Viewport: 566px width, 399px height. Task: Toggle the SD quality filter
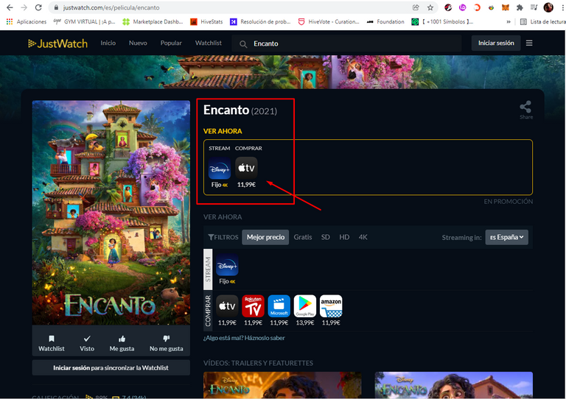(x=325, y=237)
